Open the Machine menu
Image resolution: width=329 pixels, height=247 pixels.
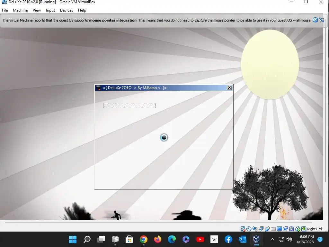[x=20, y=10]
